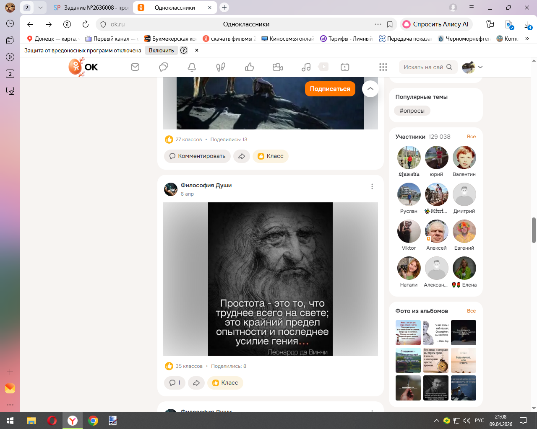Click the scroll-to-top arrow button

point(370,89)
